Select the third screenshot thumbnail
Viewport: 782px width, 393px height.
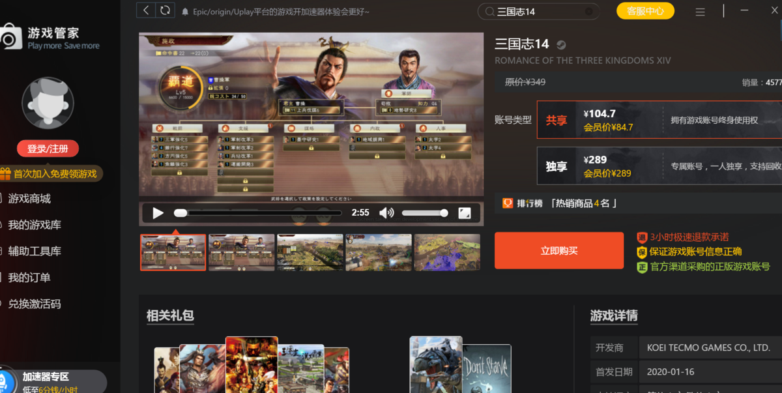(x=310, y=252)
